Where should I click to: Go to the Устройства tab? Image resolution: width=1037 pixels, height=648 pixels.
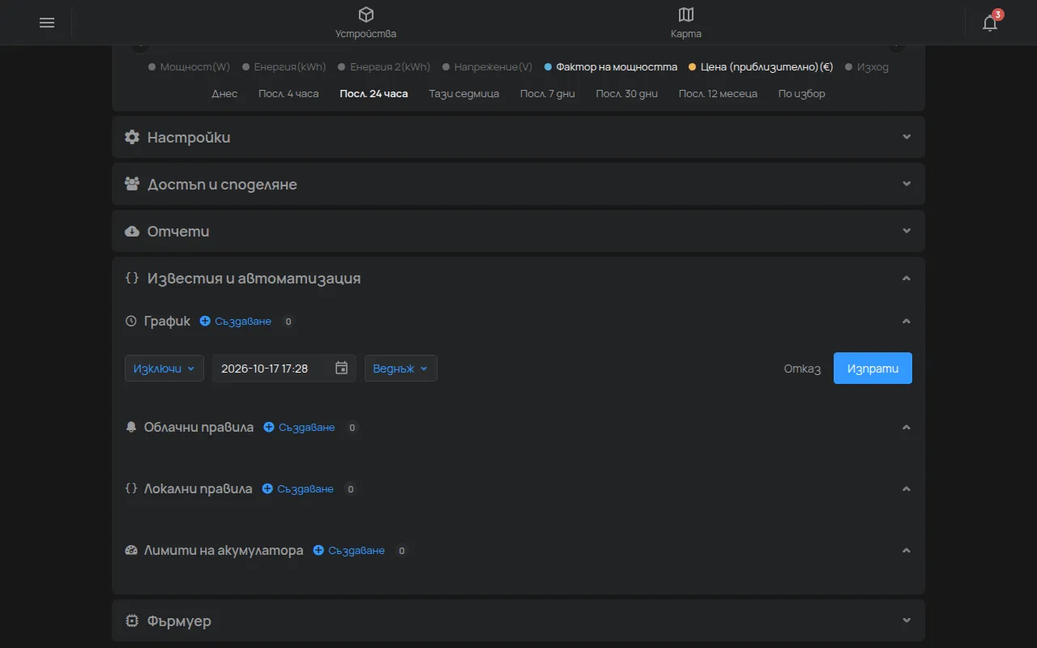366,23
